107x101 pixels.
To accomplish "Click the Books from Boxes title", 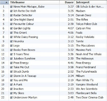I will [x=24, y=50].
